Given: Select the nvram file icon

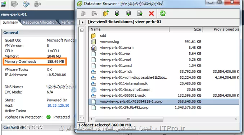Looking at the screenshot, I should (x=94, y=48).
